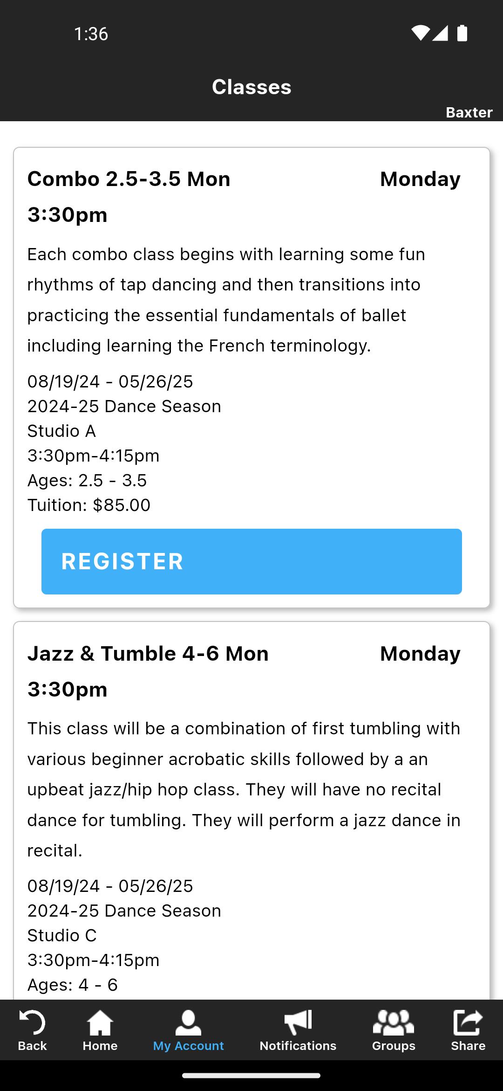The image size is (503, 1091).
Task: Register for Combo 2.5-3.5 Mon class
Action: click(251, 561)
